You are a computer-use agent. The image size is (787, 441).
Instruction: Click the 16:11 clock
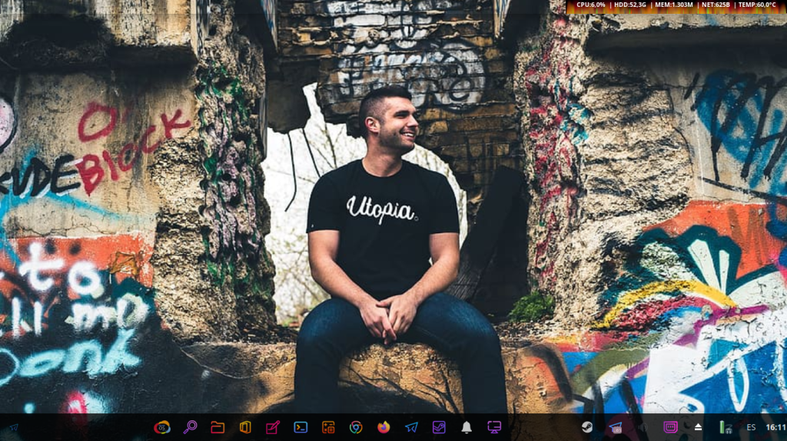pos(775,427)
